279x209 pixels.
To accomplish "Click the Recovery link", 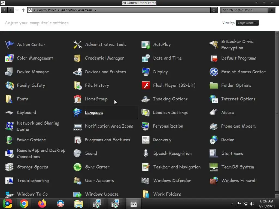I will coord(162,140).
